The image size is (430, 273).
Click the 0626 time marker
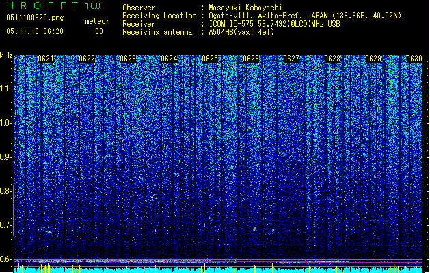[251, 59]
